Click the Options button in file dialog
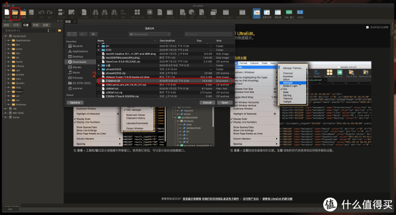Viewport: 396px width, 215px height. click(x=75, y=103)
